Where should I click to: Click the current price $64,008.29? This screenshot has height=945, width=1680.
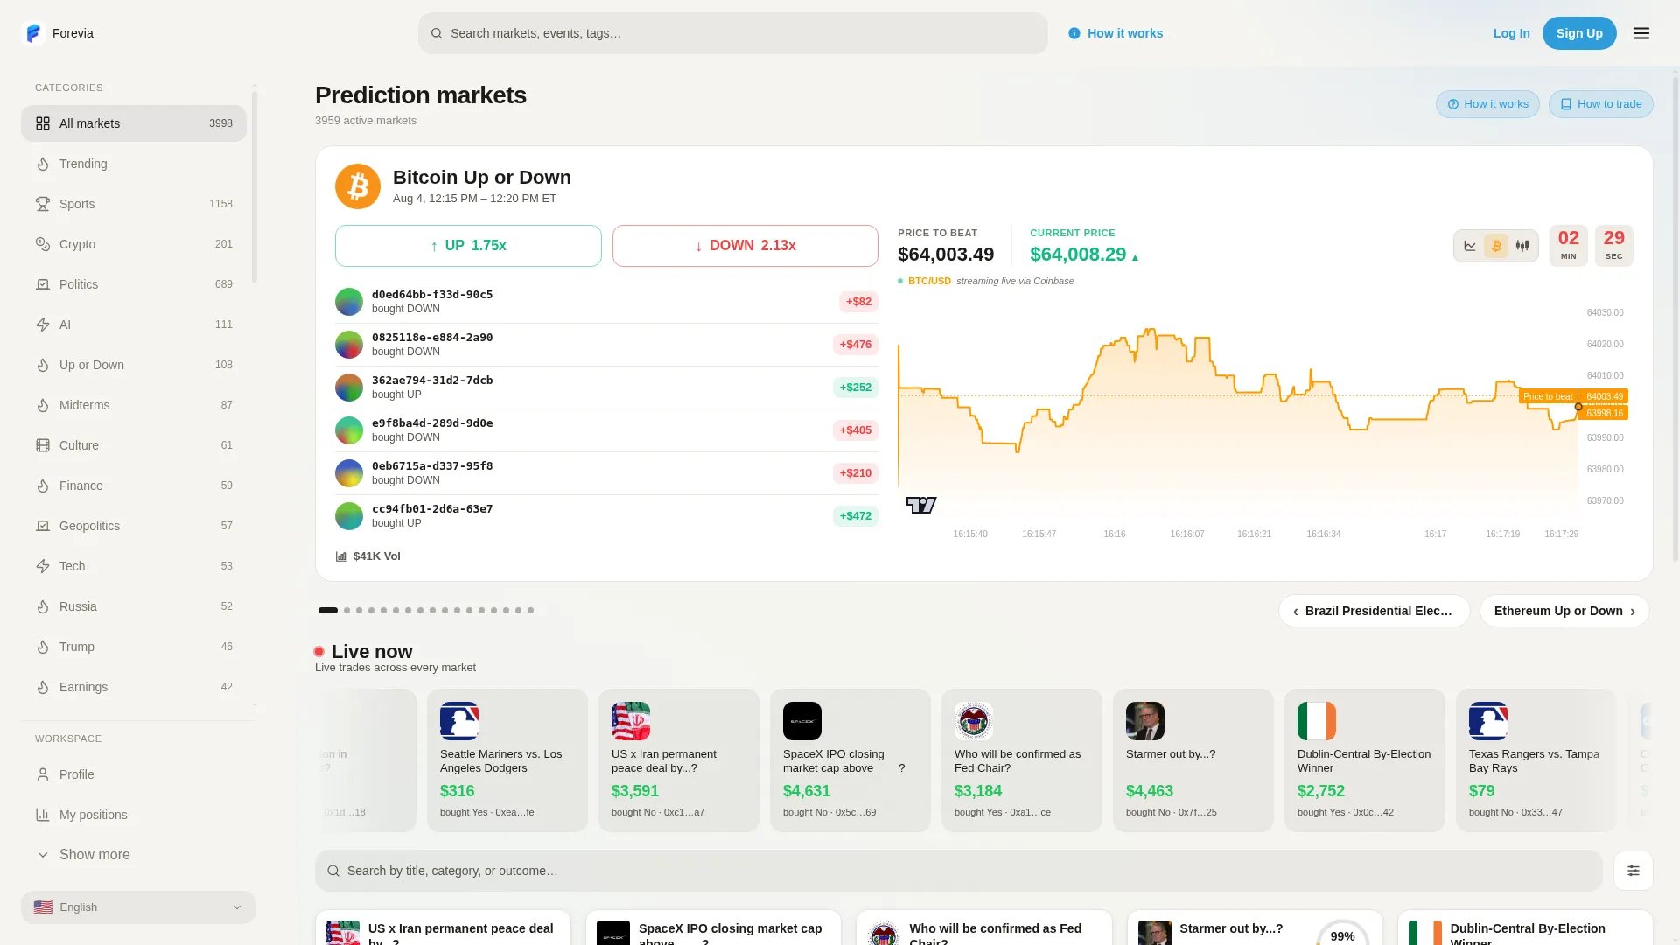1078,255
